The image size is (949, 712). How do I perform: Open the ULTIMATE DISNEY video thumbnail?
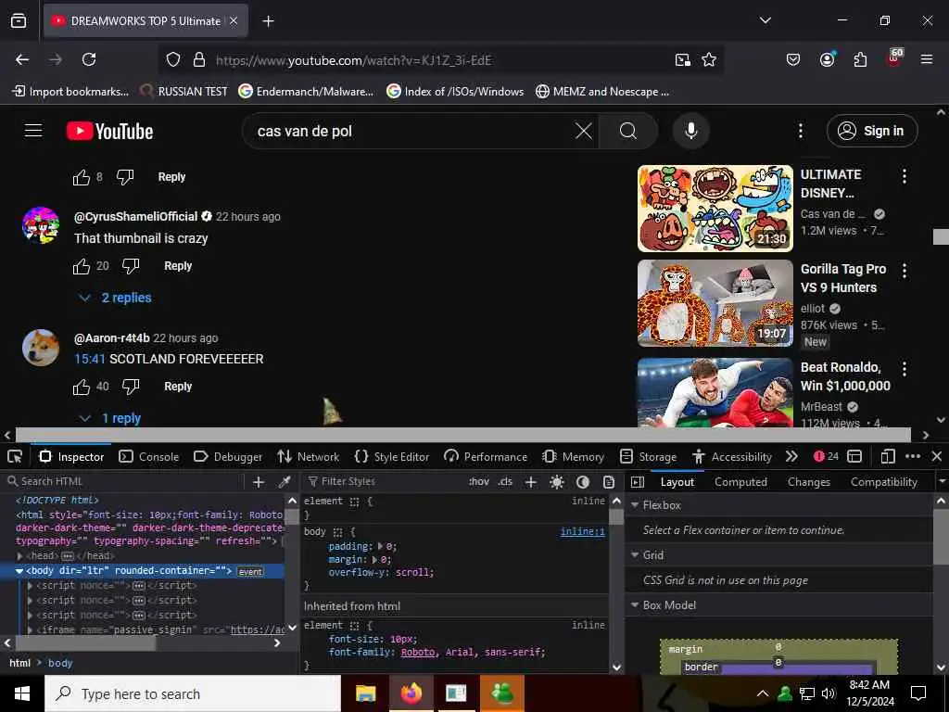(x=715, y=209)
